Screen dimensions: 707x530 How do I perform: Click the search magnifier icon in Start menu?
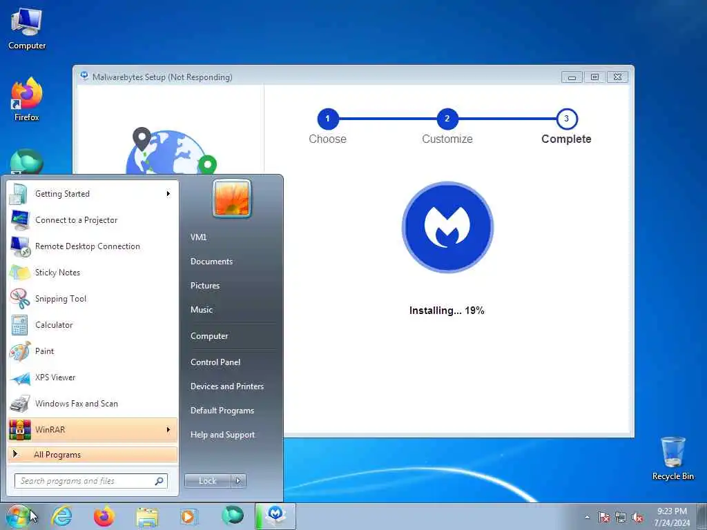point(159,481)
